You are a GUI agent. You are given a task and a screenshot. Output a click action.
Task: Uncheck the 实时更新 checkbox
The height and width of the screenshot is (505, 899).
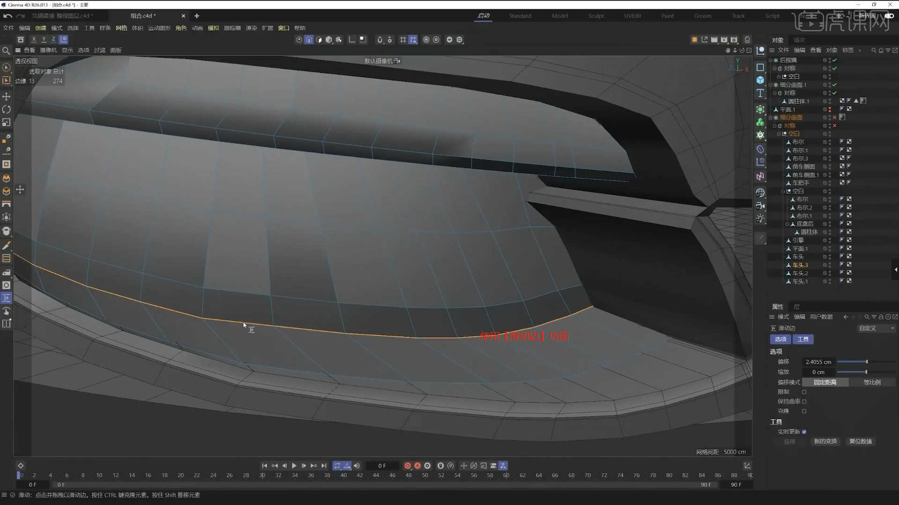(x=804, y=432)
